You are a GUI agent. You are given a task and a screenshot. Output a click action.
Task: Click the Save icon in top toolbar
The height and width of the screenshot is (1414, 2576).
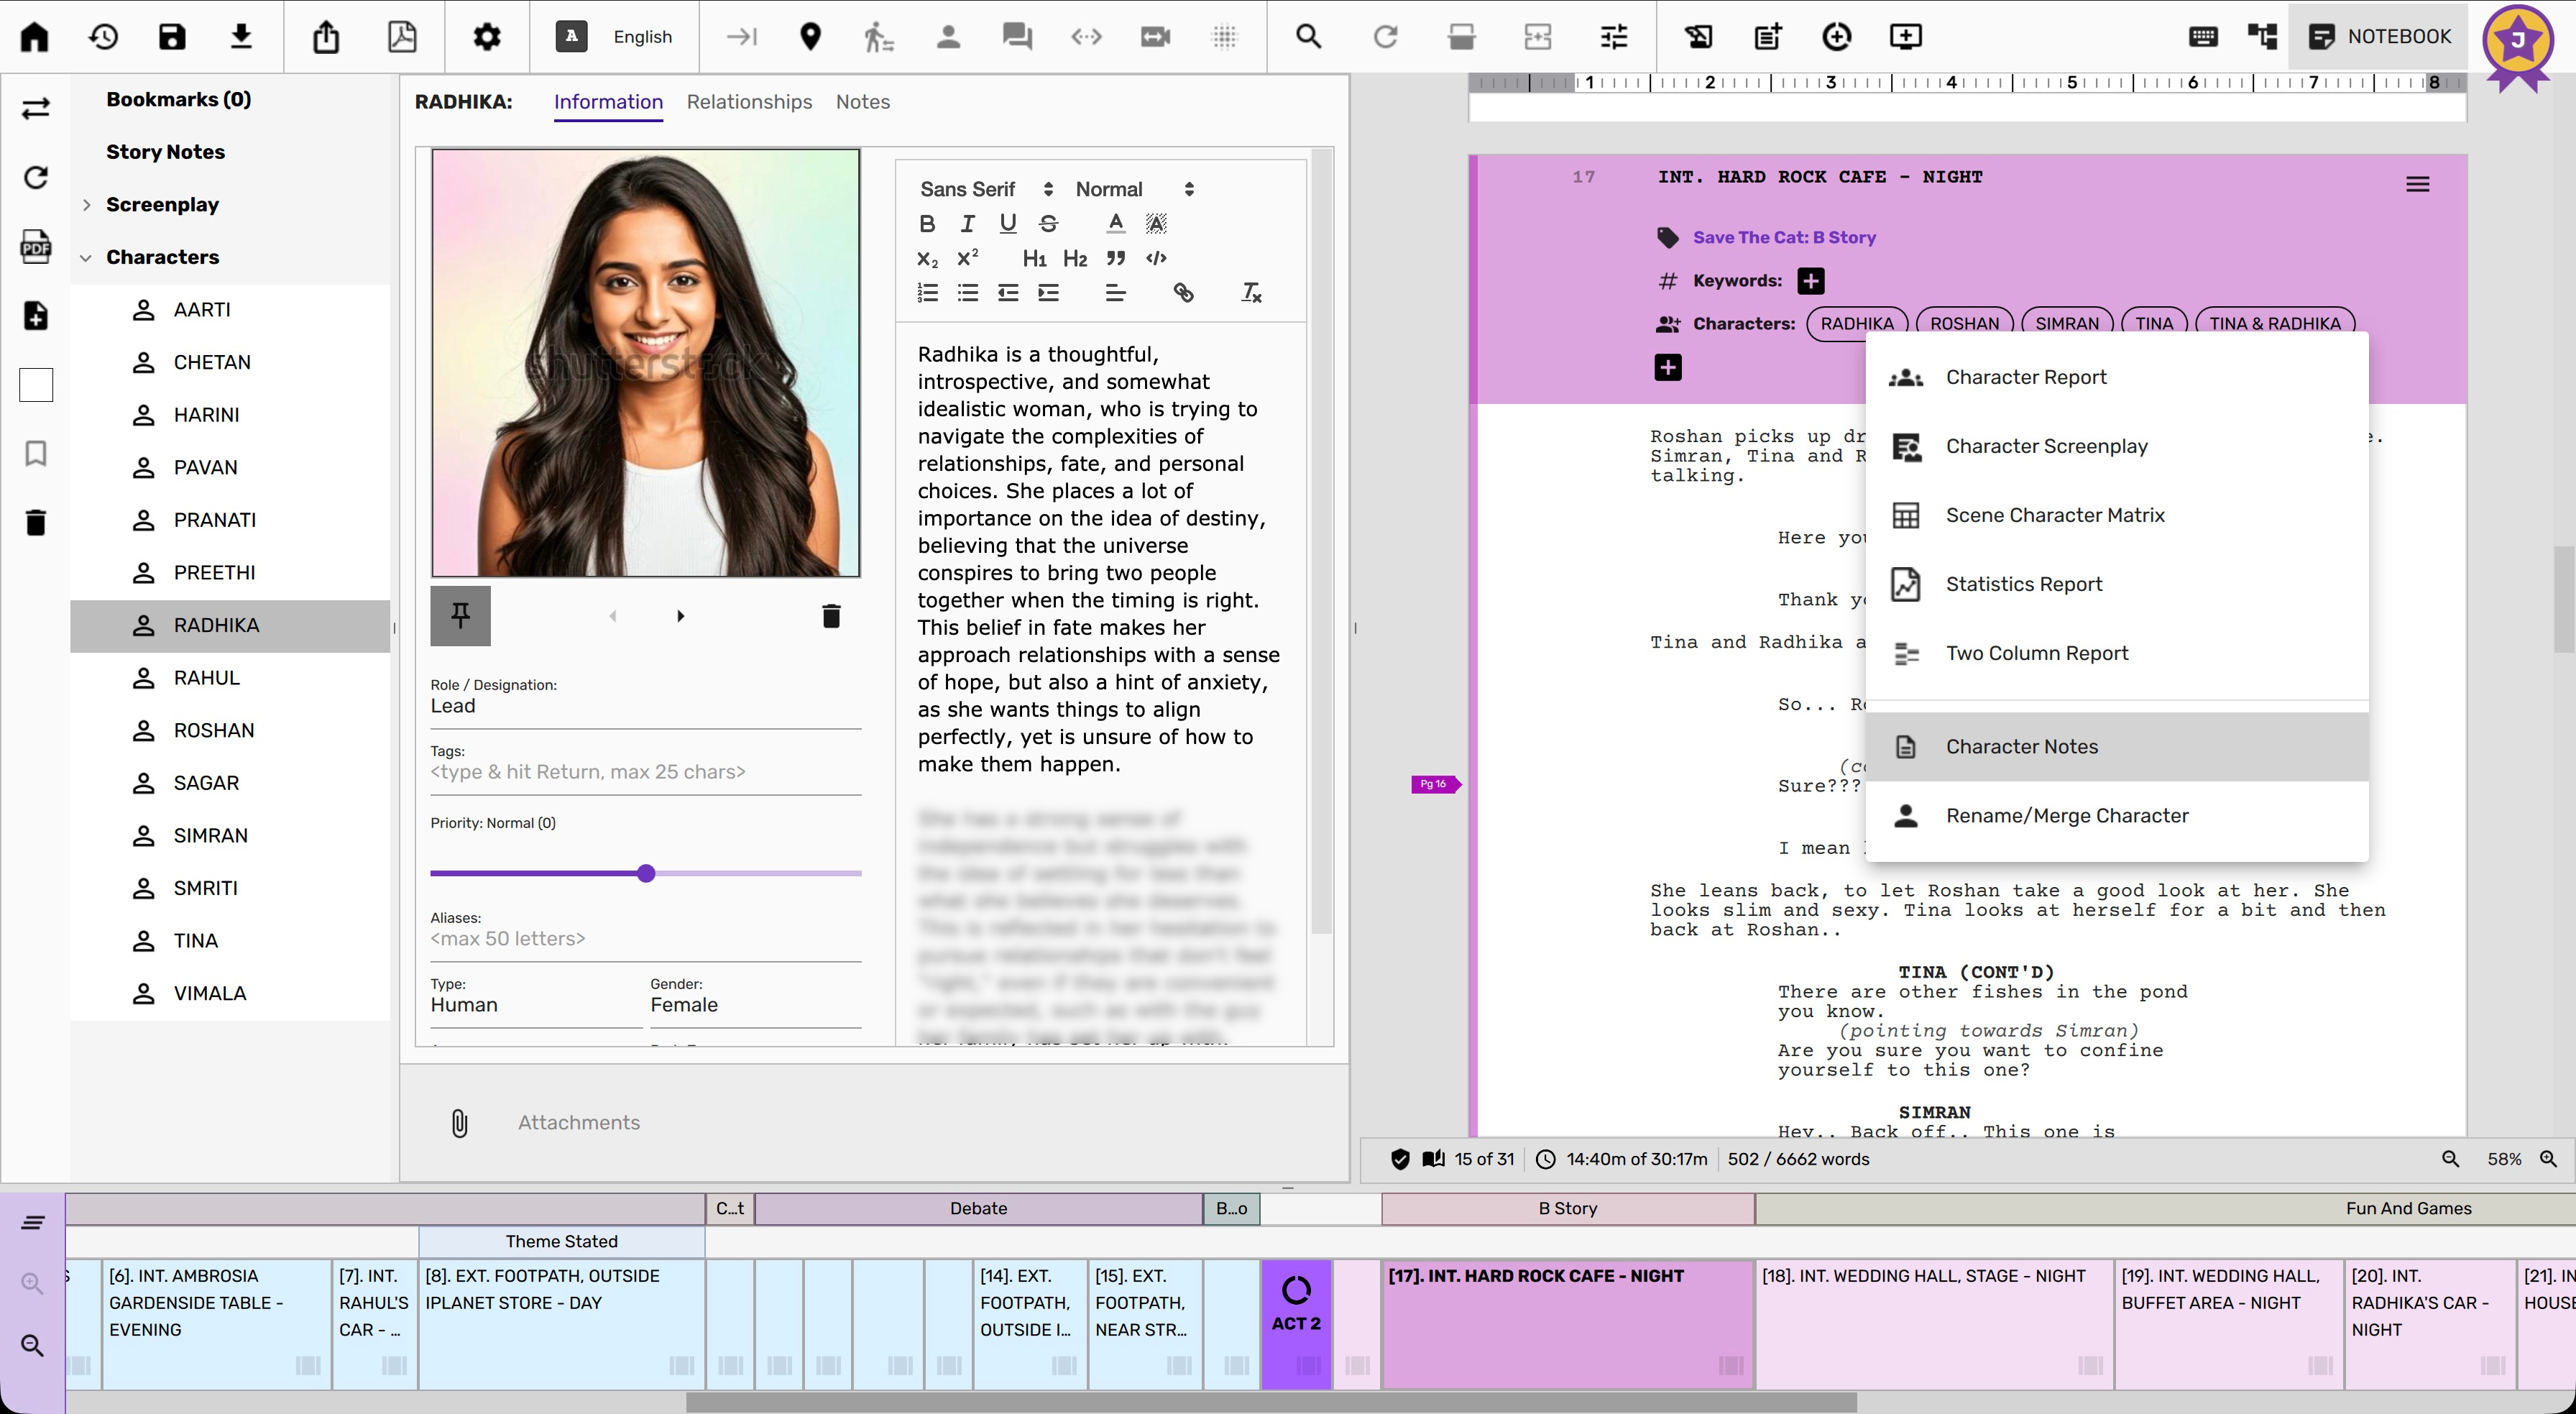172,37
